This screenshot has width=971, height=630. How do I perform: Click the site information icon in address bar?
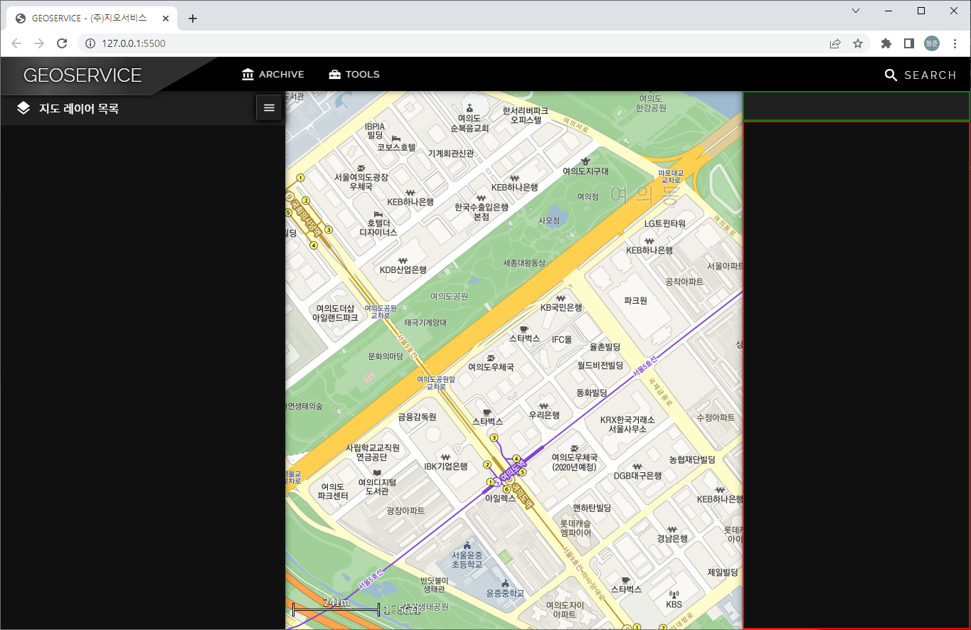(x=90, y=43)
